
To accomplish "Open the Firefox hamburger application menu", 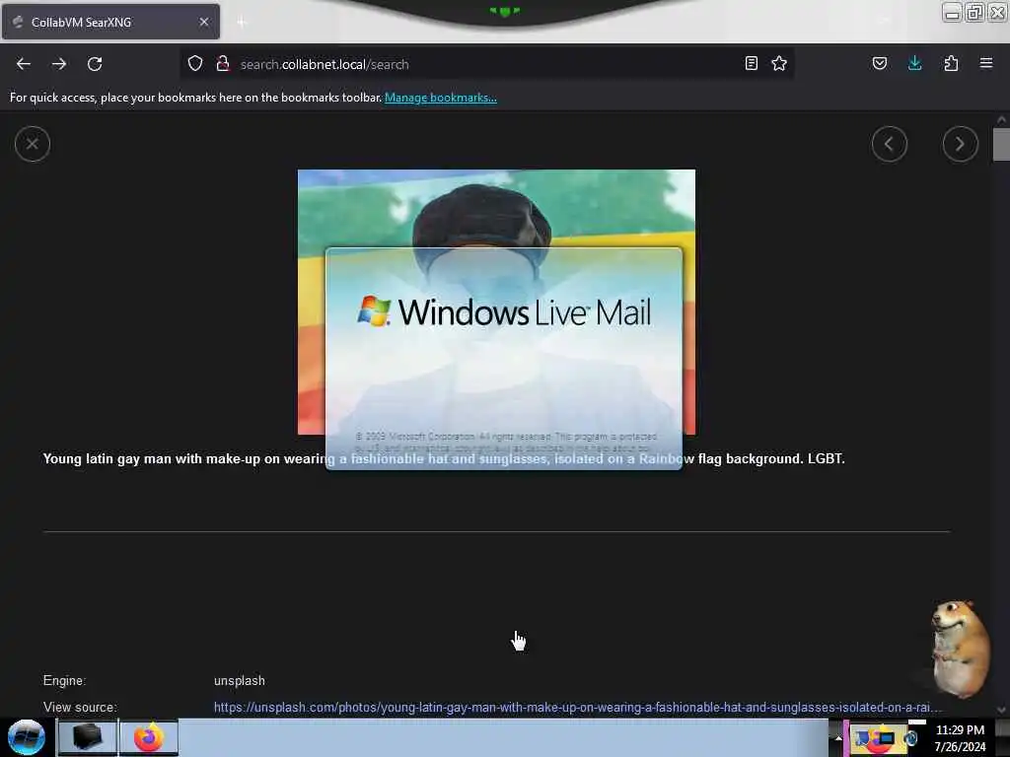I will tap(986, 63).
